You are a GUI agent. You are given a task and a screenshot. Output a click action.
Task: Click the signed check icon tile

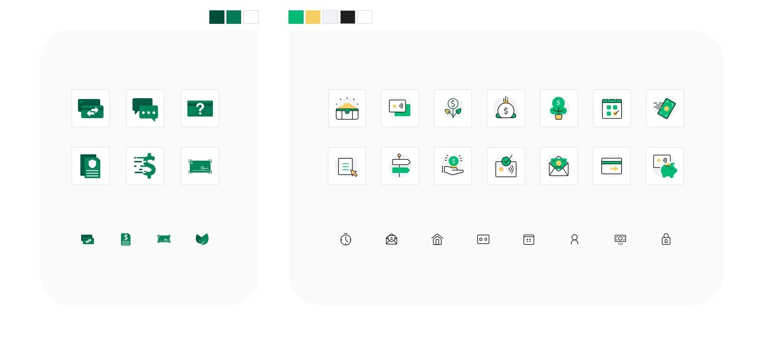click(200, 166)
